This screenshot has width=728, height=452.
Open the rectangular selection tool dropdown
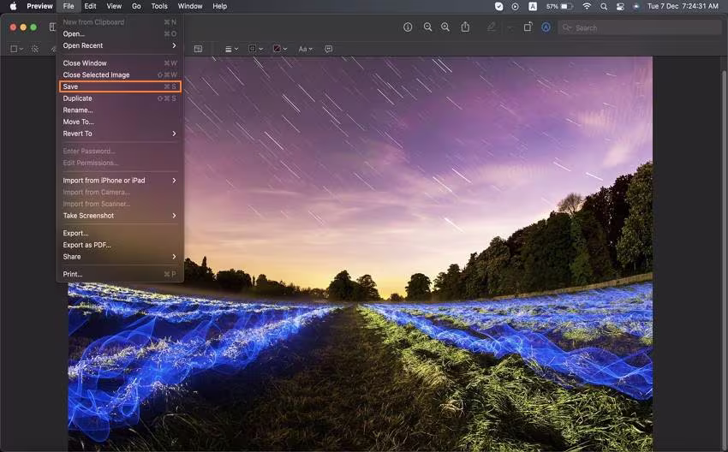tap(16, 49)
